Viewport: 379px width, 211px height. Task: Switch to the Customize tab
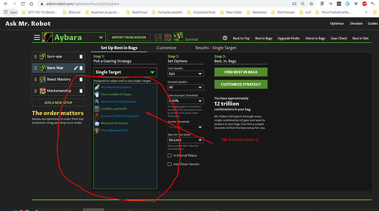(x=166, y=48)
